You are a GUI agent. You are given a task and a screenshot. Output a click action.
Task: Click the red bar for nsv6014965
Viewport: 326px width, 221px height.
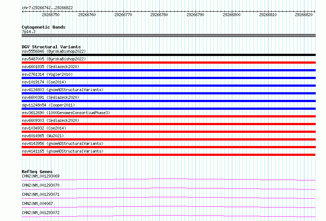pyautogui.click(x=168, y=139)
